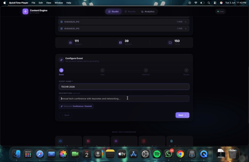Screen dimensions: 249x162
Task: Remove file 6H8A0630.JPG with its X
Action: (185, 29)
